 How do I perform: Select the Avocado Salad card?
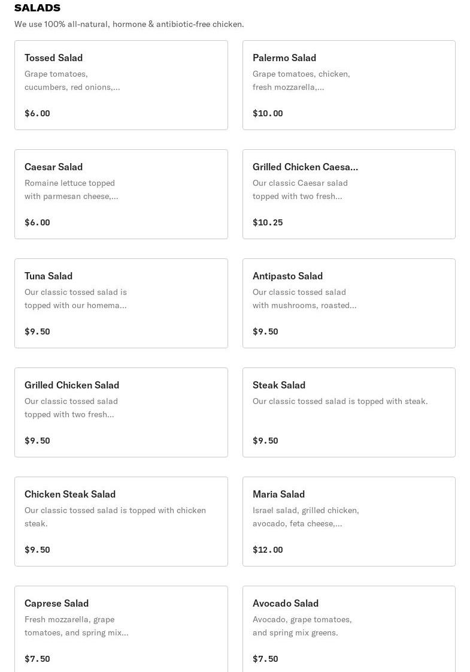point(348,629)
